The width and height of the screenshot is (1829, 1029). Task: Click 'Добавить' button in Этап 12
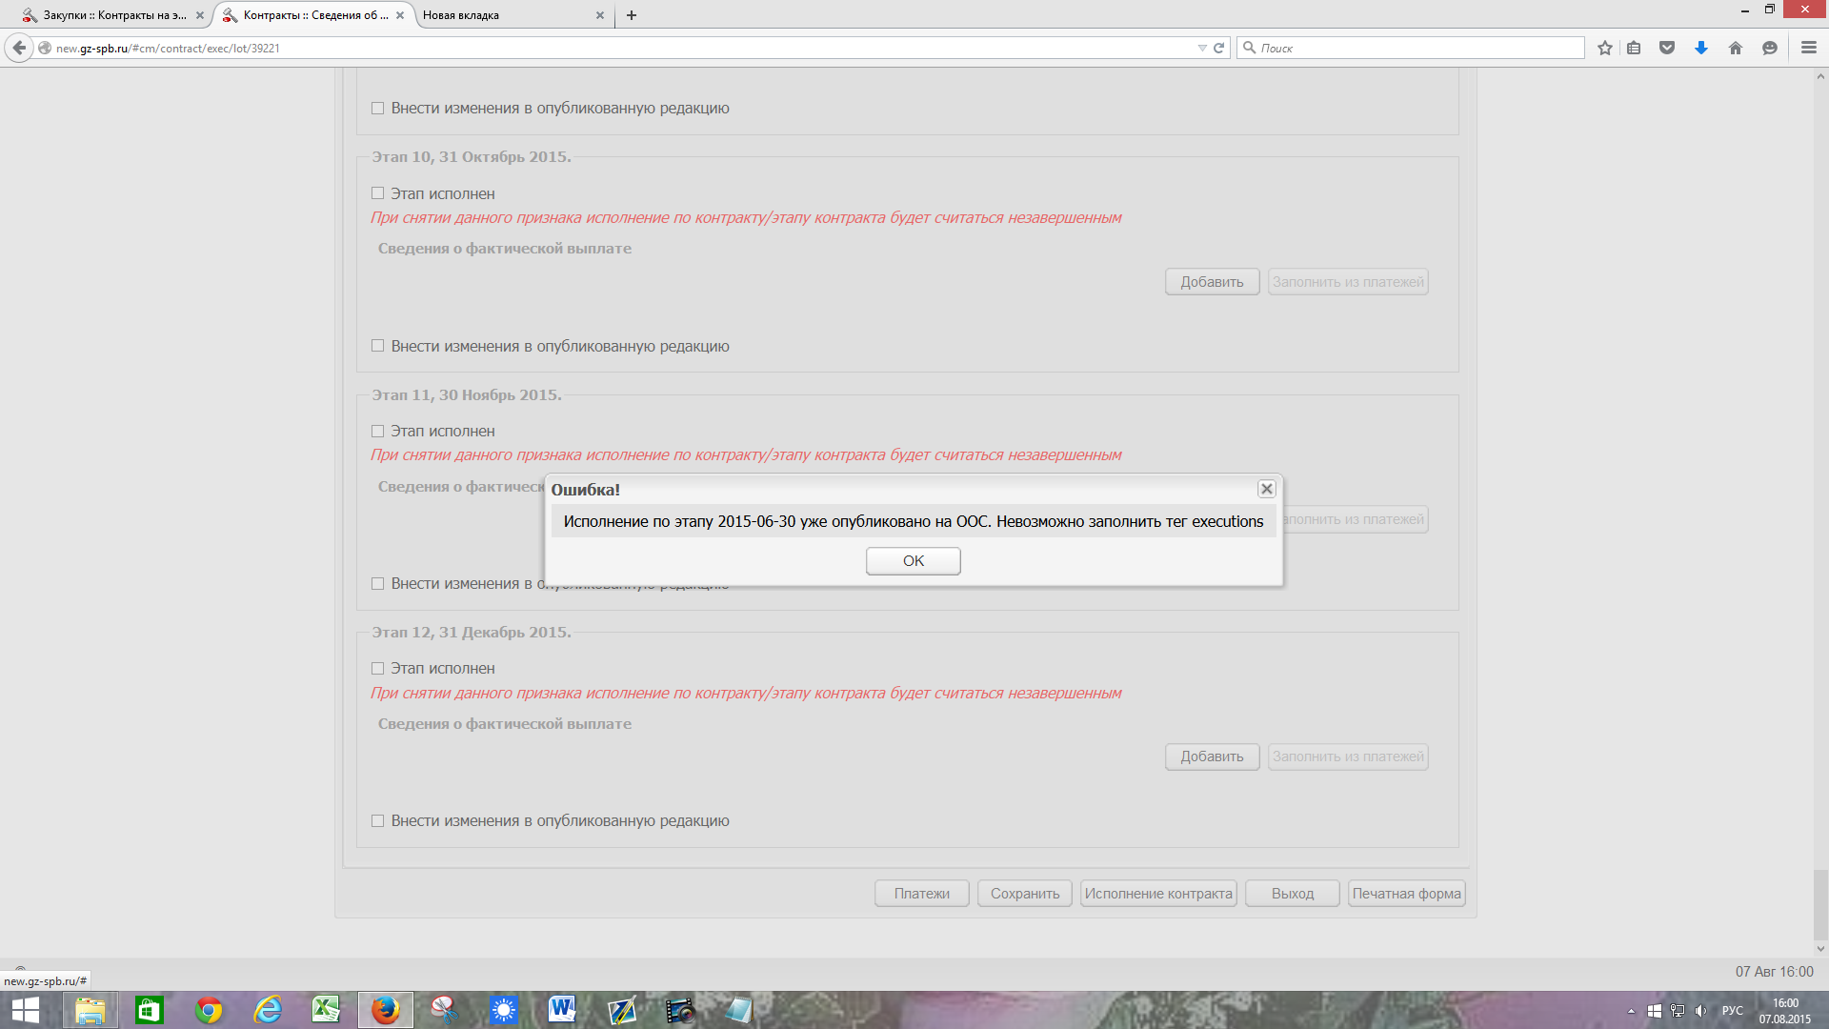coord(1212,757)
